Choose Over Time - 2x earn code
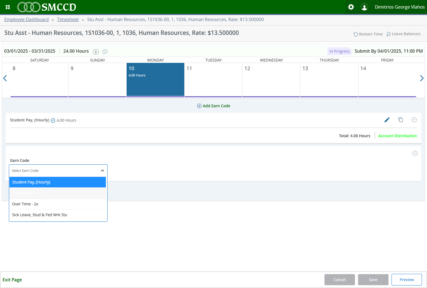The height and width of the screenshot is (288, 427). tap(58, 204)
